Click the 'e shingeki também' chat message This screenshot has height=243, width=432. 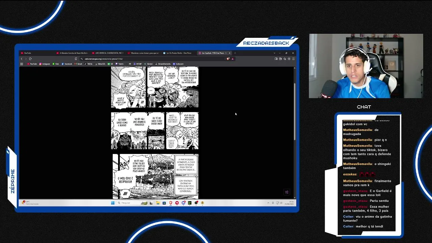[x=367, y=166]
